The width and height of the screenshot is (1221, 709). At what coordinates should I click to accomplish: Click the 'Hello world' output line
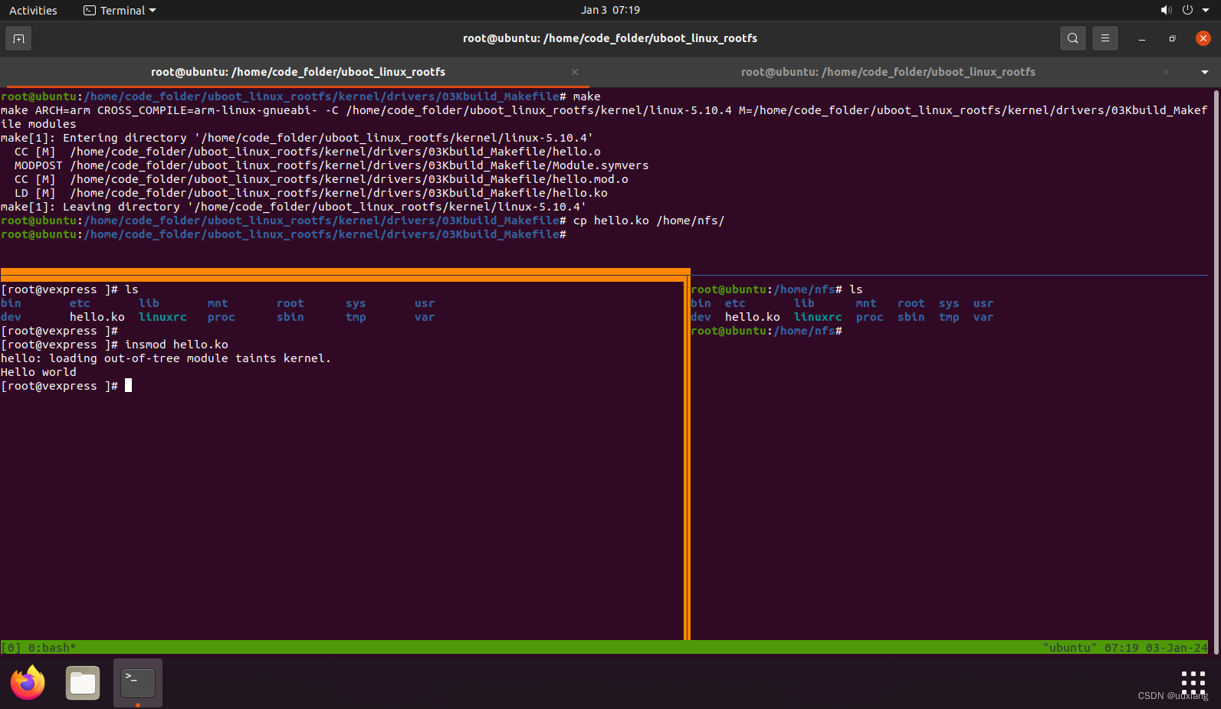(x=38, y=372)
